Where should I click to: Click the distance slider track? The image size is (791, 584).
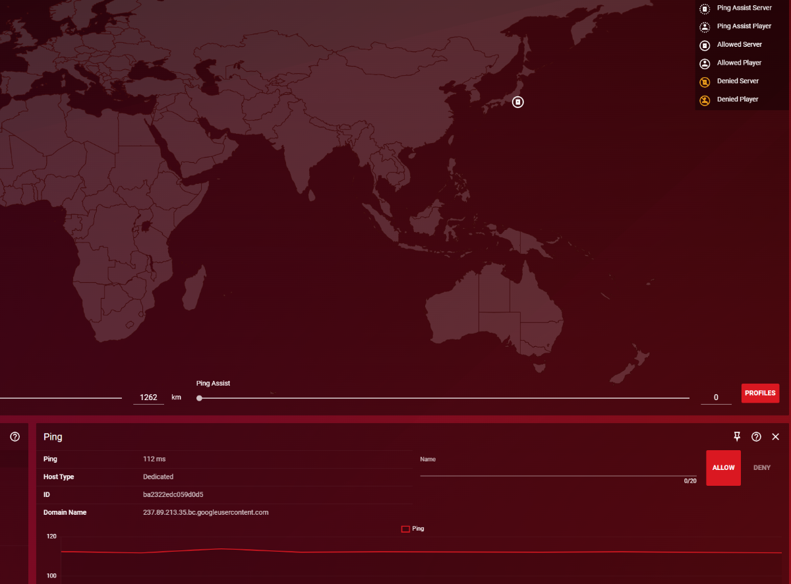tap(61, 398)
